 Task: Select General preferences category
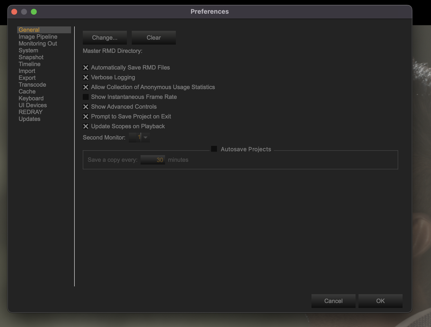tap(44, 30)
